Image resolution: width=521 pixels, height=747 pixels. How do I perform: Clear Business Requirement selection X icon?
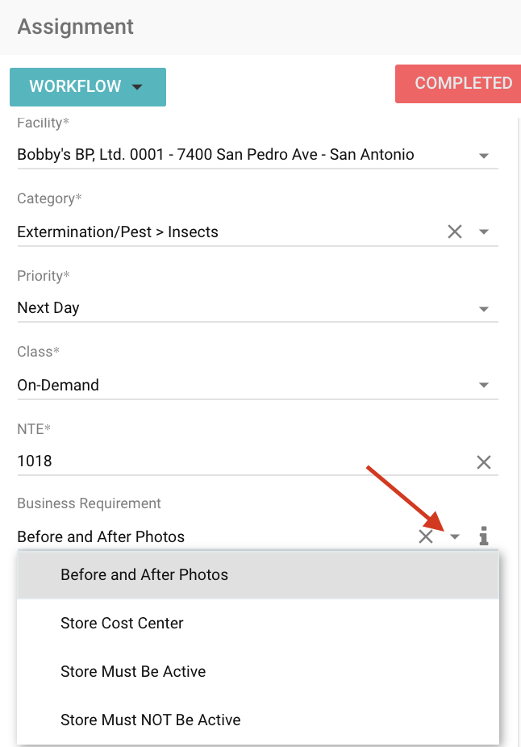426,536
